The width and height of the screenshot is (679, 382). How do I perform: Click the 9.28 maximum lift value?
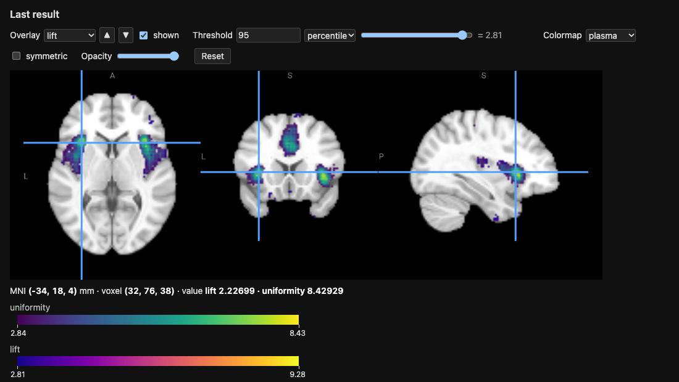click(x=298, y=374)
